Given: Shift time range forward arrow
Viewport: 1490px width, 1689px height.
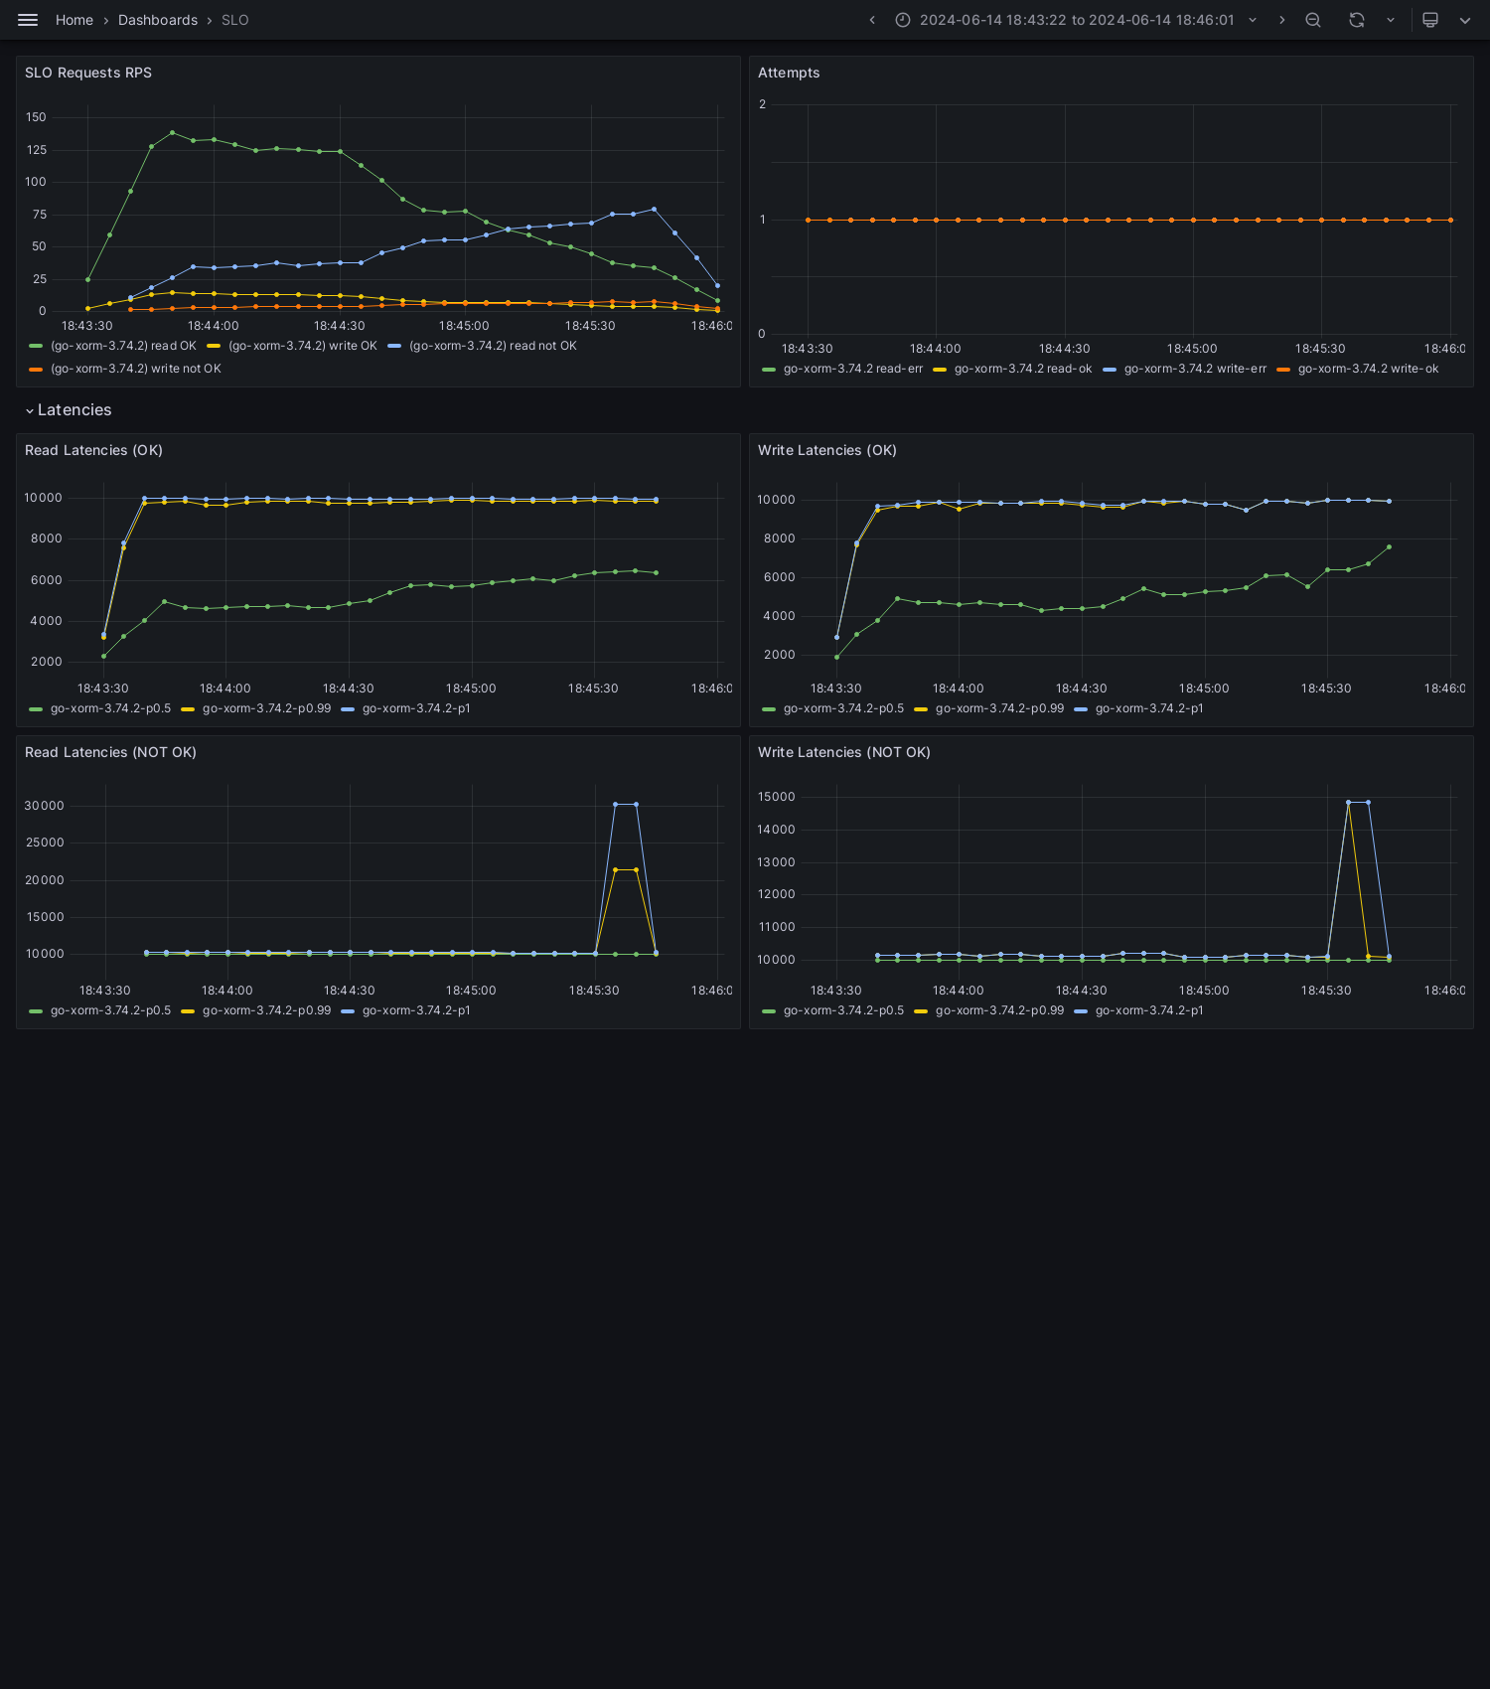Looking at the screenshot, I should tap(1281, 20).
